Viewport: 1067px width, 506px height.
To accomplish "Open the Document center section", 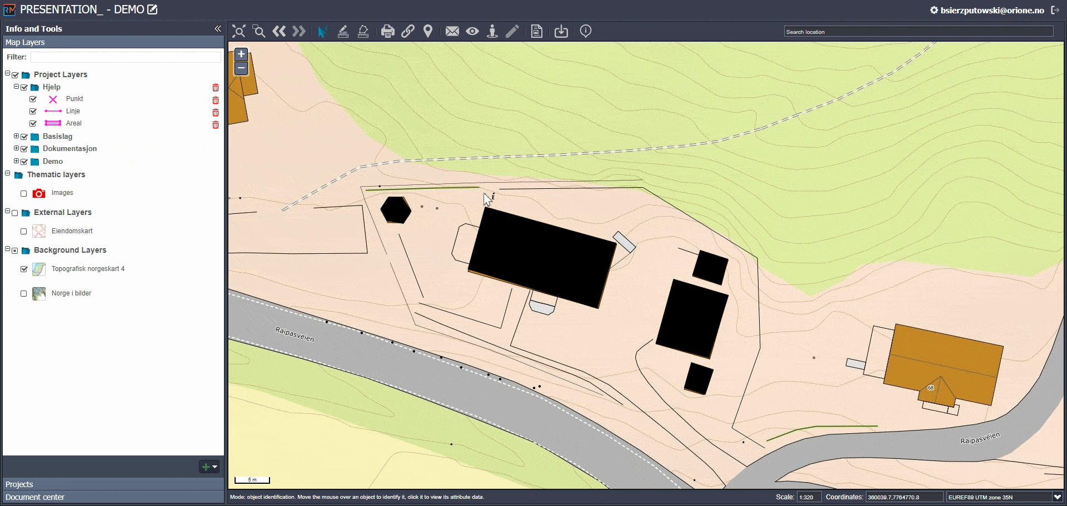I will pos(113,497).
